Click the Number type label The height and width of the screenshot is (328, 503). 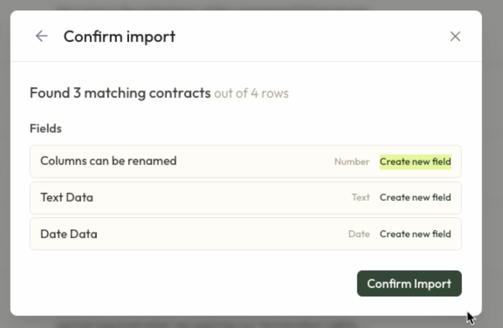[x=351, y=162]
